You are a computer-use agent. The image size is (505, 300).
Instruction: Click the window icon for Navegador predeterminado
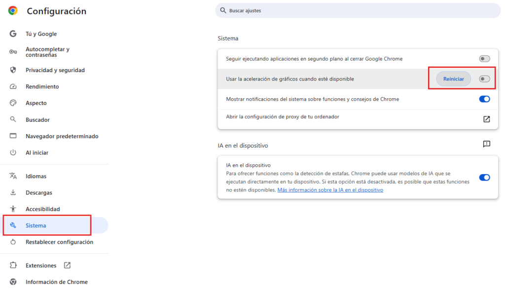(x=13, y=136)
